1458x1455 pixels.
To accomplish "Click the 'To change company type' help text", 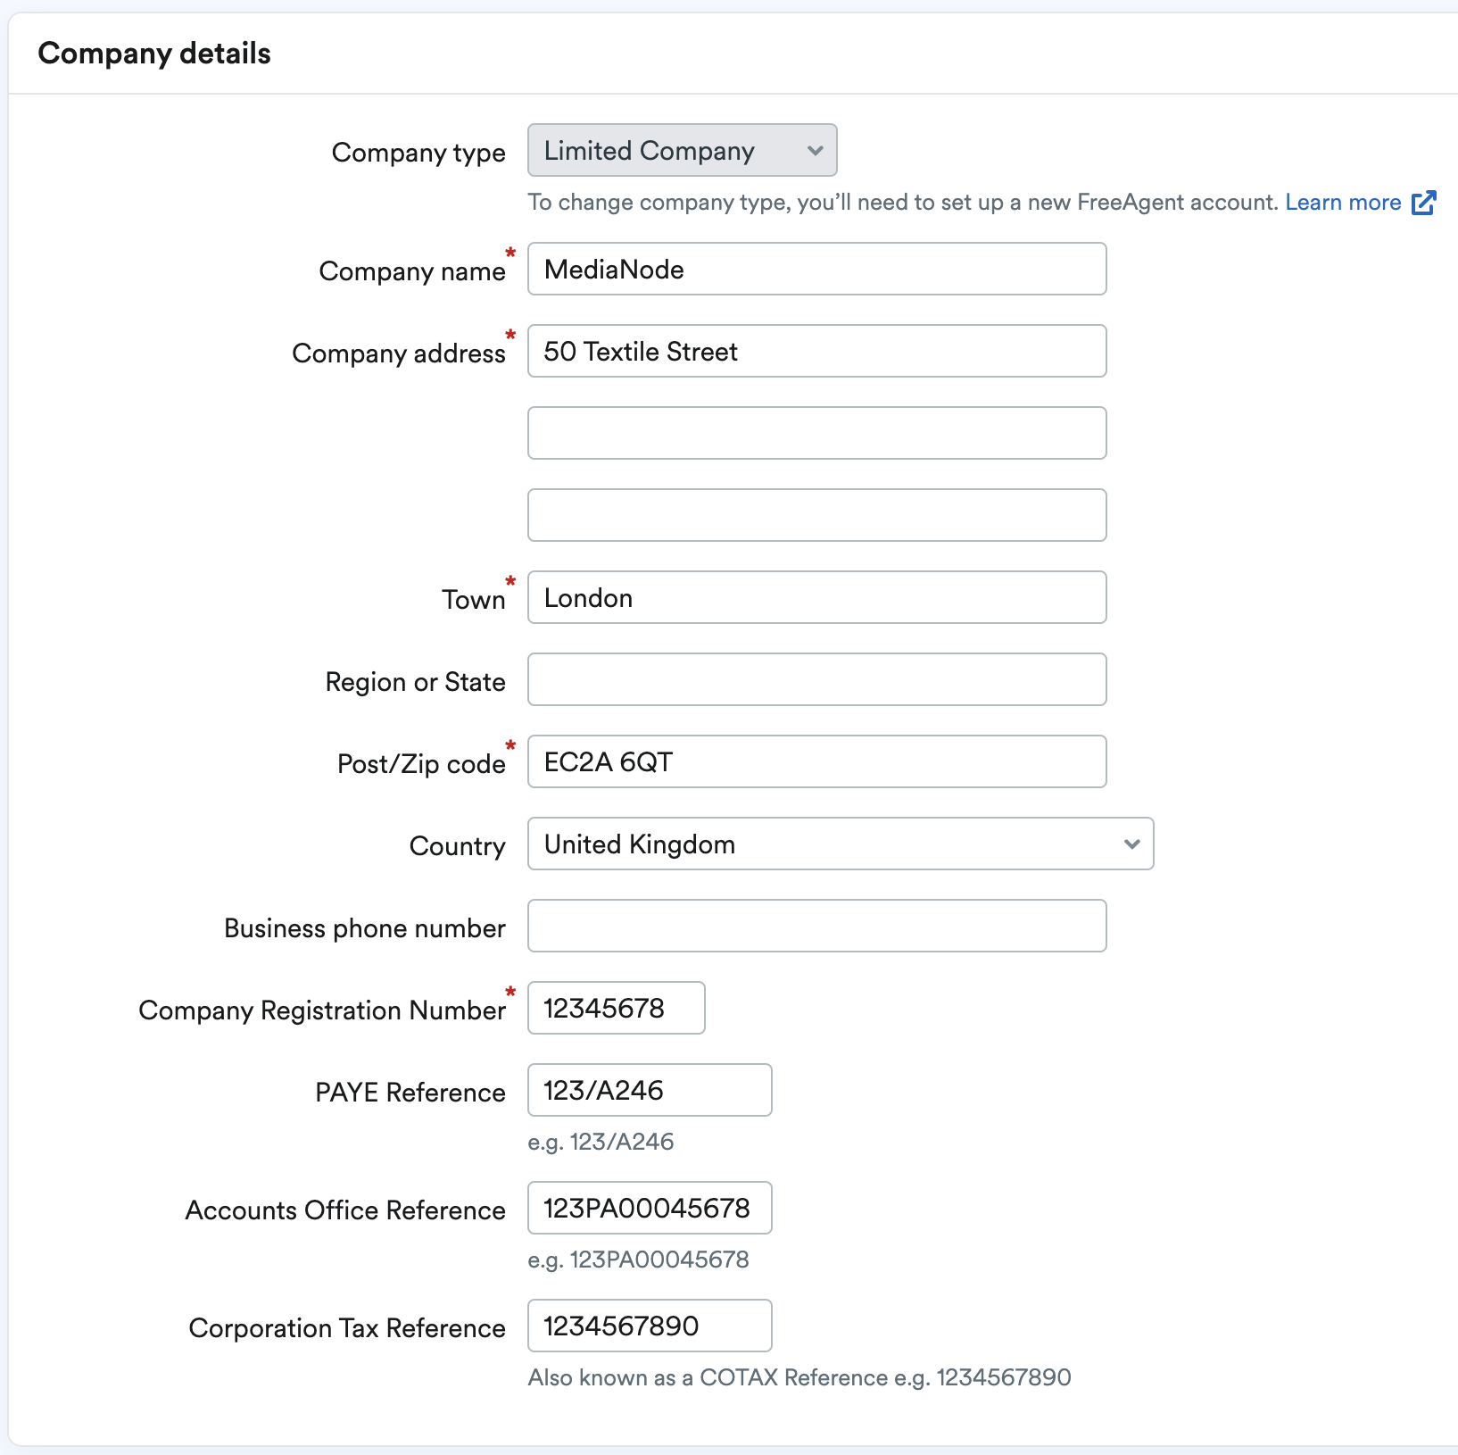I will click(903, 203).
